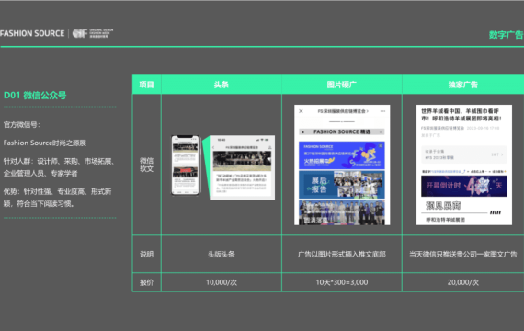Screen dimensions: 524x331
Task: Click the 20,000/次 price cell
Action: pos(463,282)
